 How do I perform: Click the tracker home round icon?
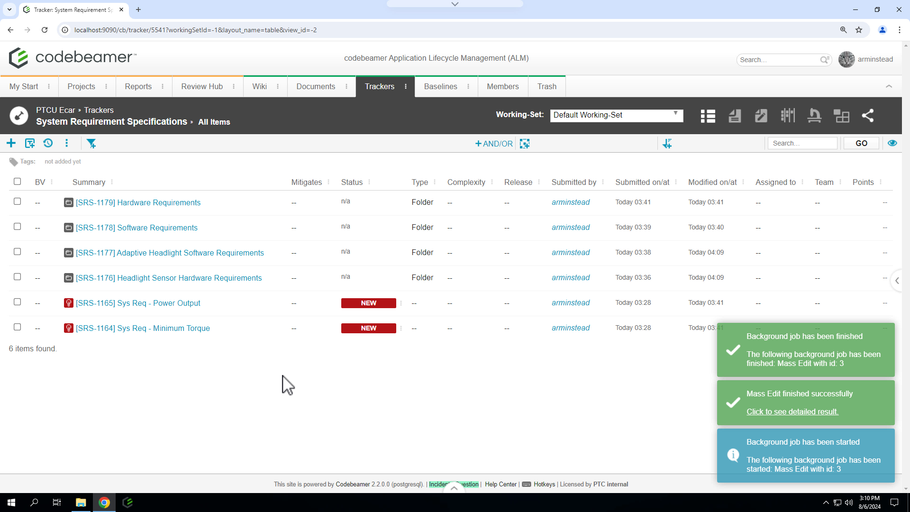pyautogui.click(x=19, y=116)
